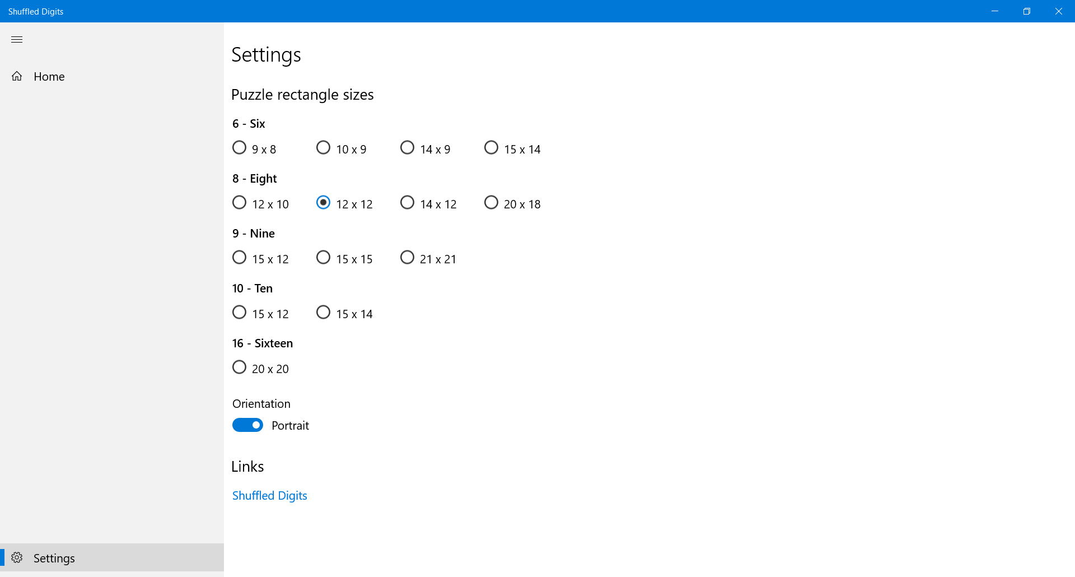Screen dimensions: 1075x577
Task: Pick the 20 x 20 Sixteen option
Action: click(240, 367)
